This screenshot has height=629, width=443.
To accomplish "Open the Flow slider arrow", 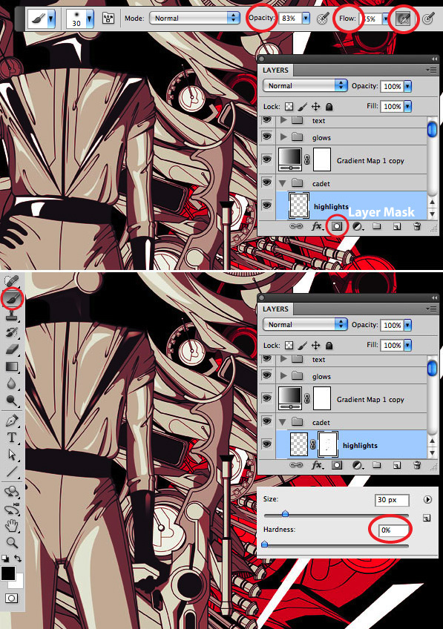I will 385,19.
